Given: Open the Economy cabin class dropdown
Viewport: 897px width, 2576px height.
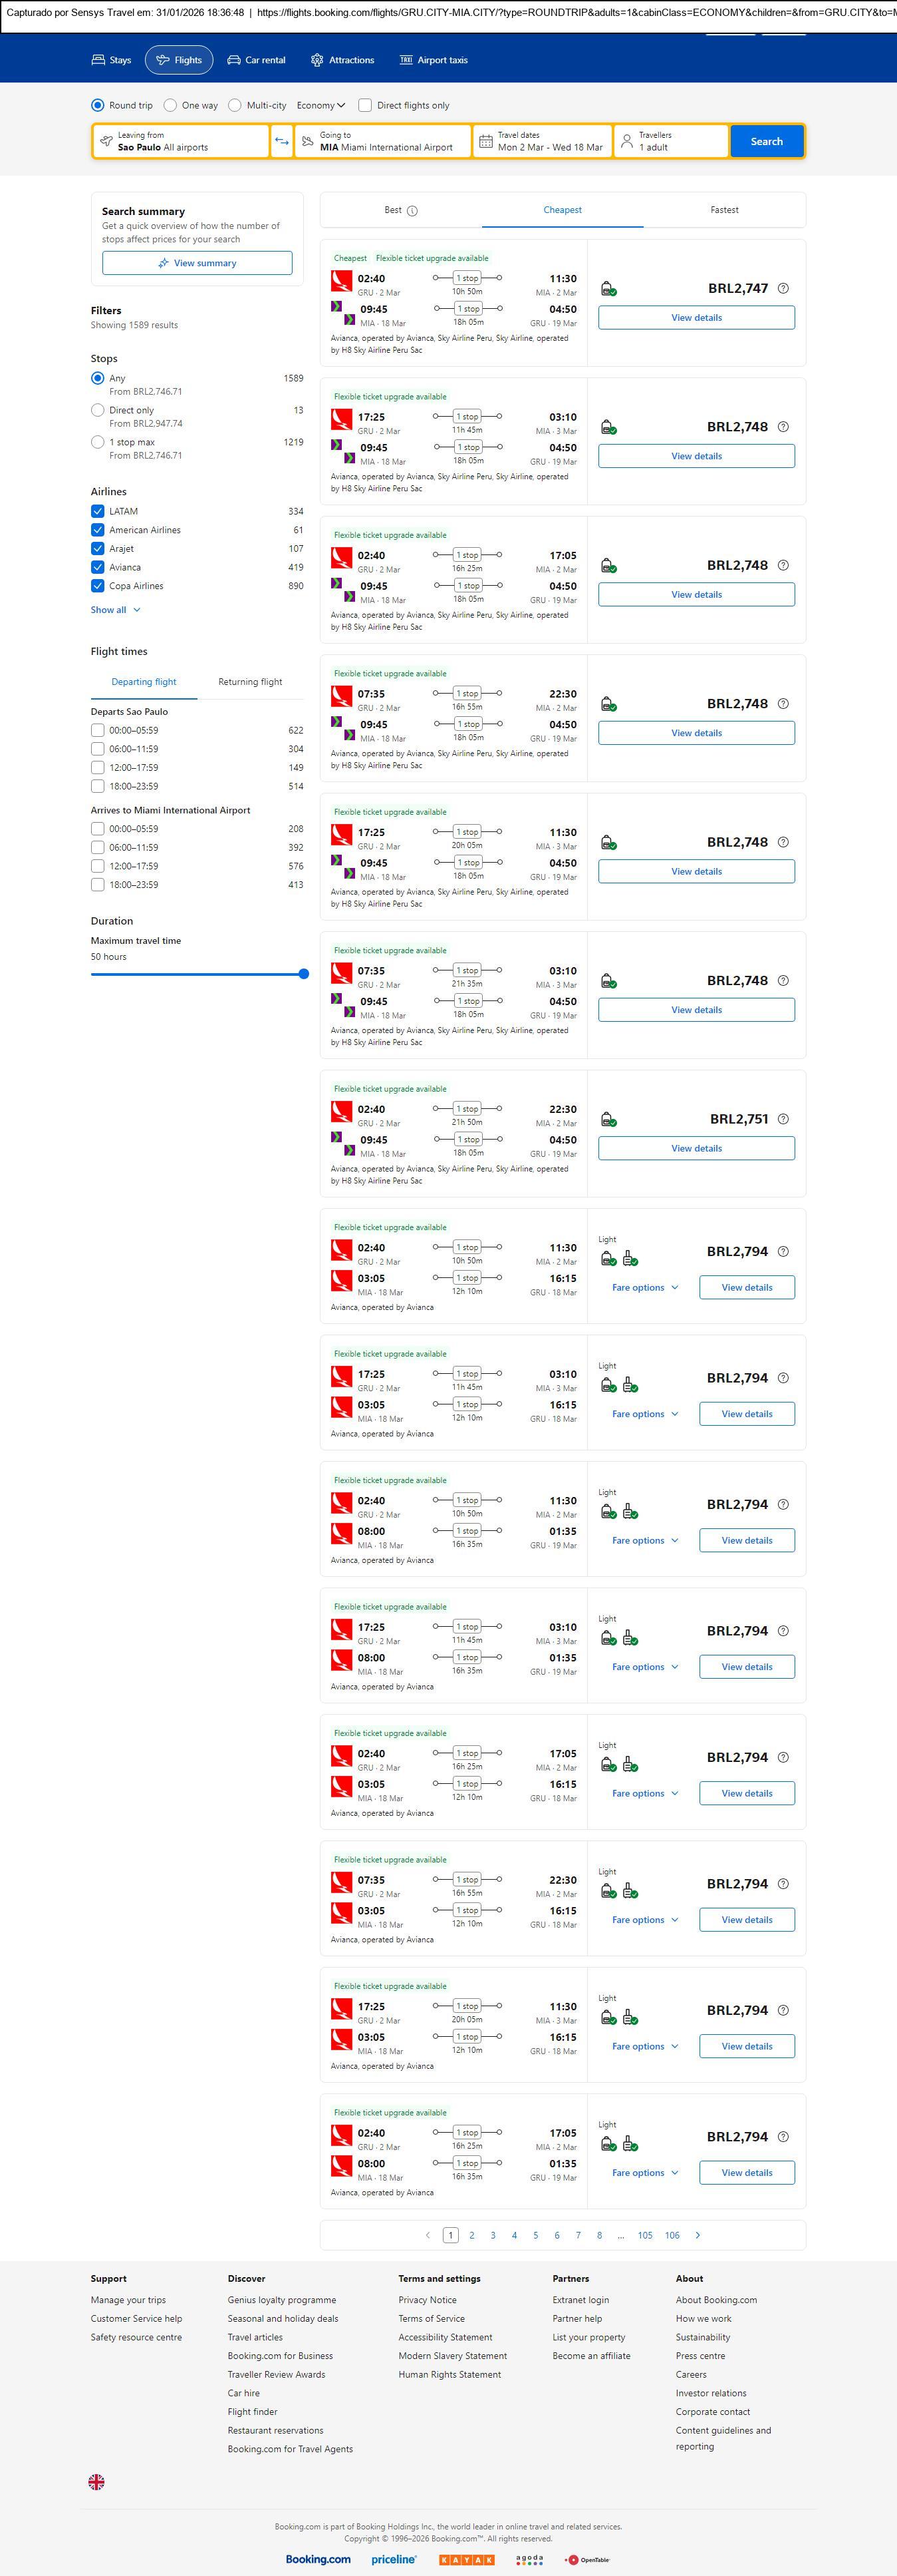Looking at the screenshot, I should tap(320, 105).
